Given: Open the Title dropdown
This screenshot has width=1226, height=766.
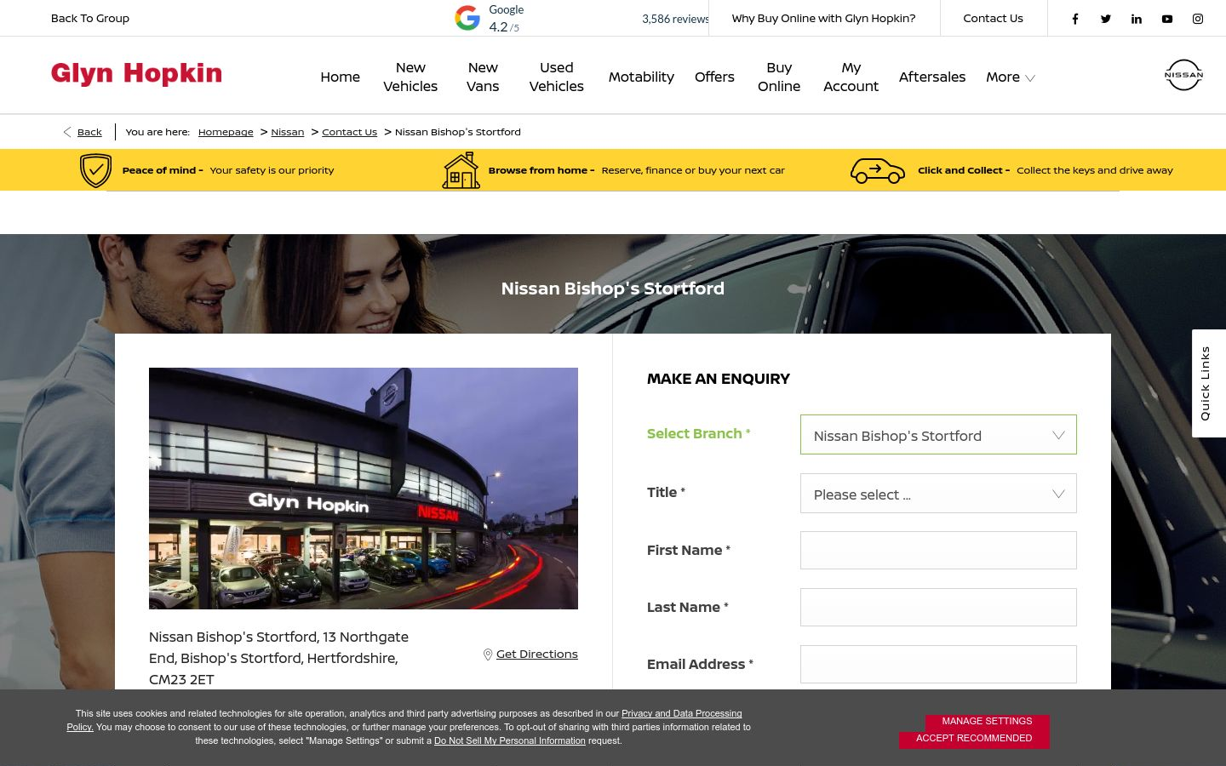Looking at the screenshot, I should (938, 494).
